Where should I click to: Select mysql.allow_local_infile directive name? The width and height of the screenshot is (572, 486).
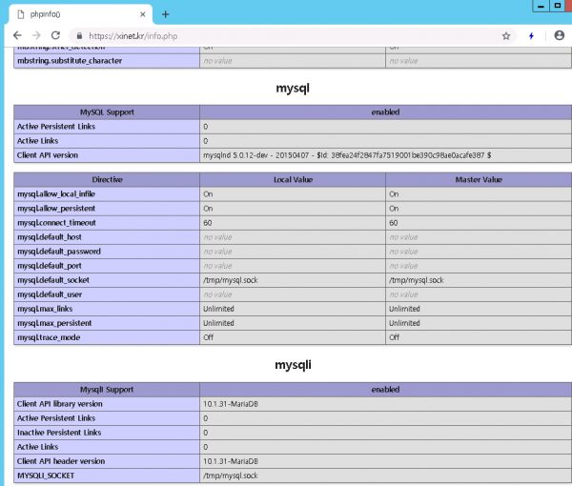(x=56, y=194)
